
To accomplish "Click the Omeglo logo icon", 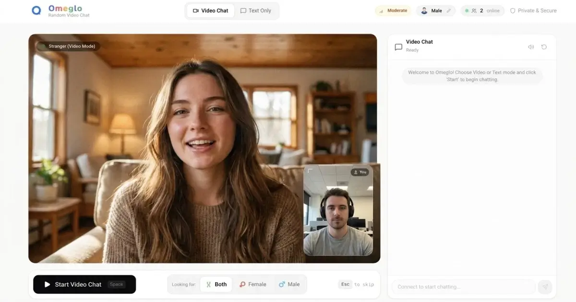I will [36, 11].
